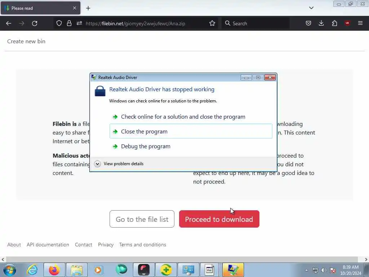Open the volume speaker tray icon

pyautogui.click(x=324, y=270)
